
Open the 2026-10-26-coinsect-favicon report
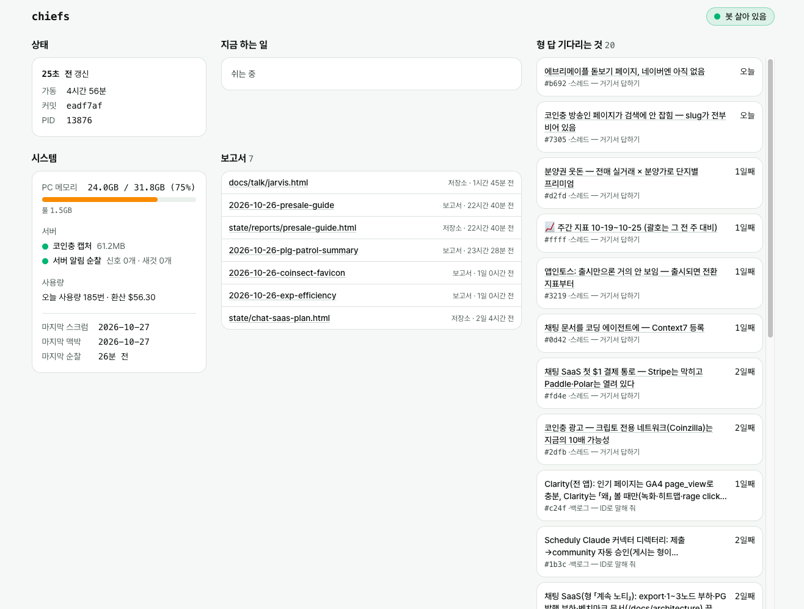tap(287, 273)
